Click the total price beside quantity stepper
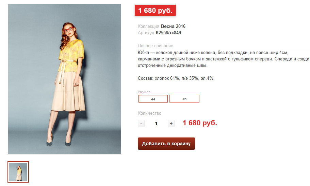Screen dimensions: 310x186 coord(200,123)
